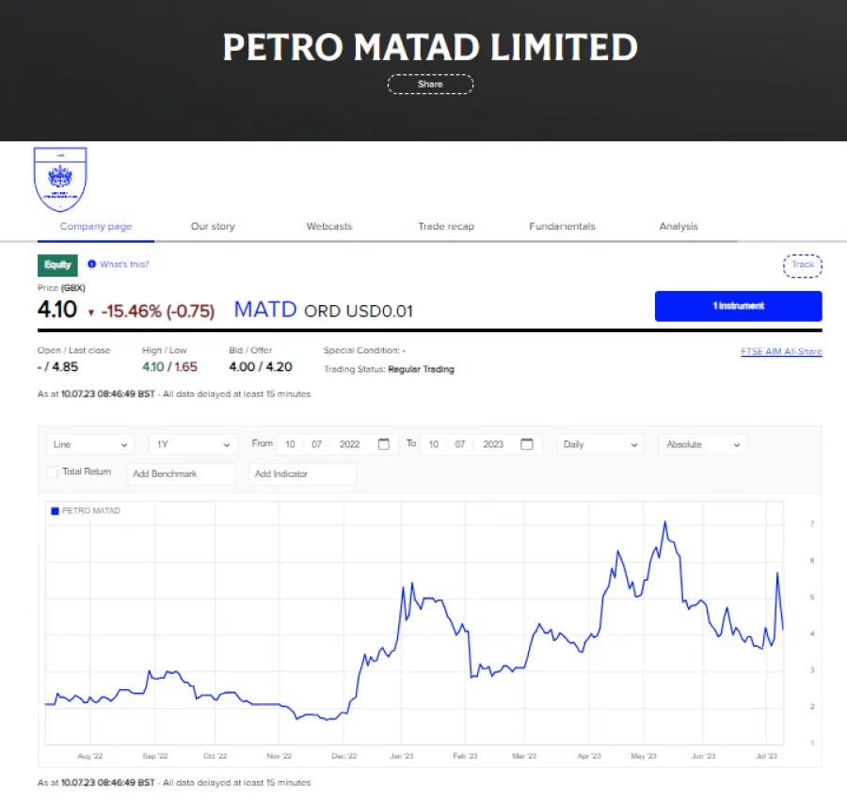Open the Webcasts section

(328, 226)
